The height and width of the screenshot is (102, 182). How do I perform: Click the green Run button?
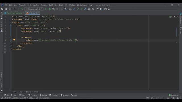pos(46,9)
